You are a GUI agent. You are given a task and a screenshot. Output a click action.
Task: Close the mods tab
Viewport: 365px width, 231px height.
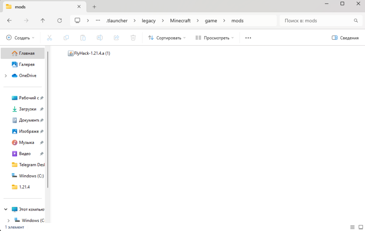[79, 7]
